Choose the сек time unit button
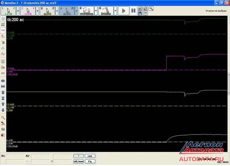Viewport: 230px width, 166px height. pyautogui.click(x=90, y=156)
